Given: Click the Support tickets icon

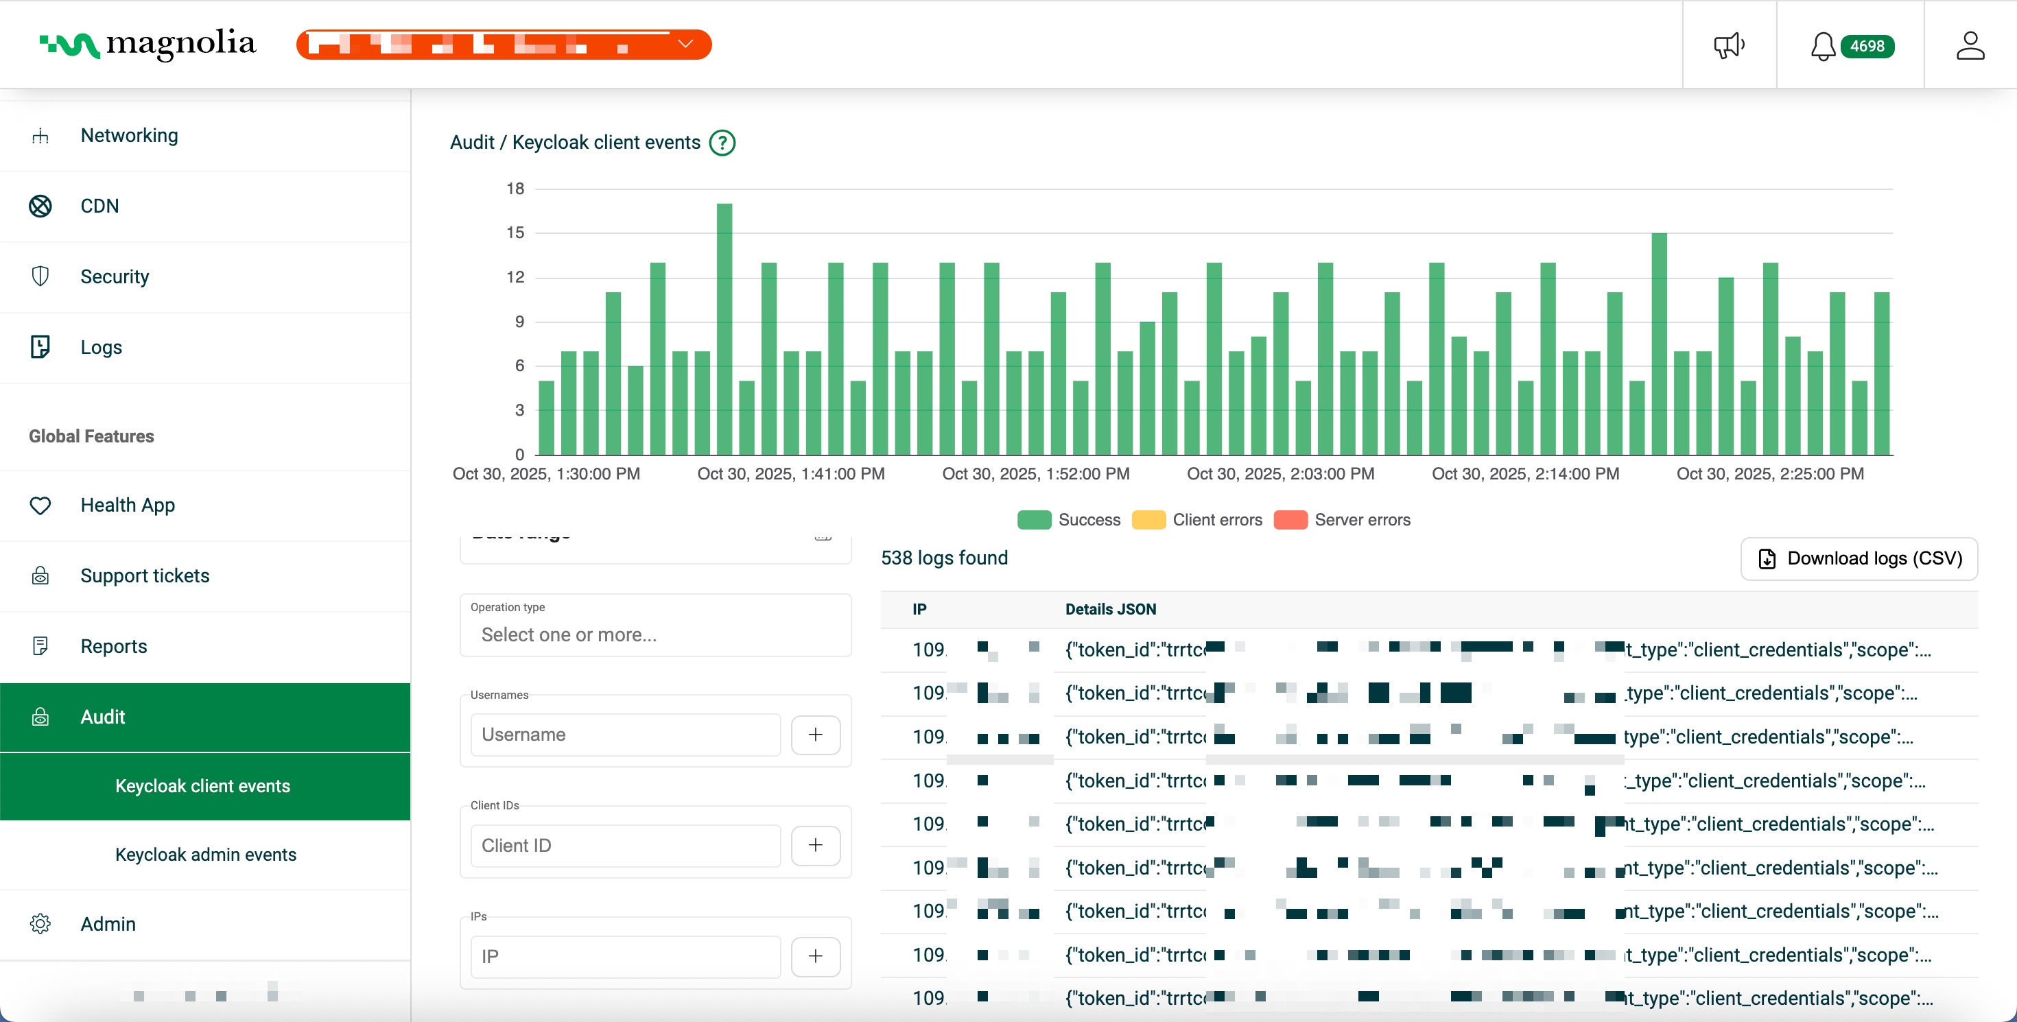Looking at the screenshot, I should [40, 576].
